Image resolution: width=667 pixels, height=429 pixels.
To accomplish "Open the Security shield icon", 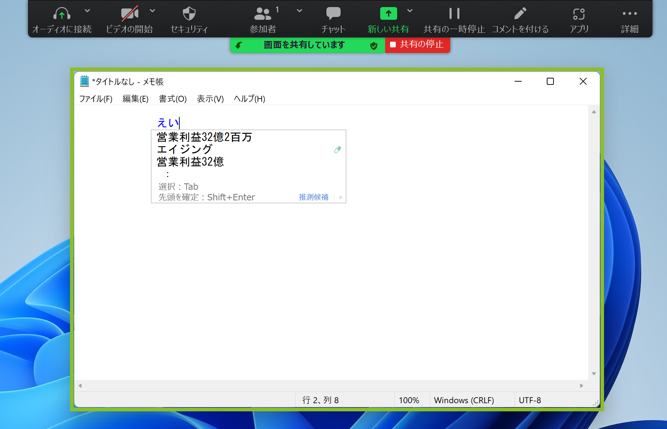I will coord(189,14).
